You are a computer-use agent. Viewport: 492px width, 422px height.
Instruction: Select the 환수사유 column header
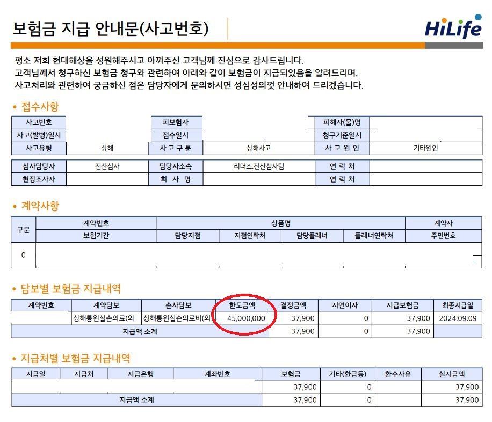(x=397, y=374)
